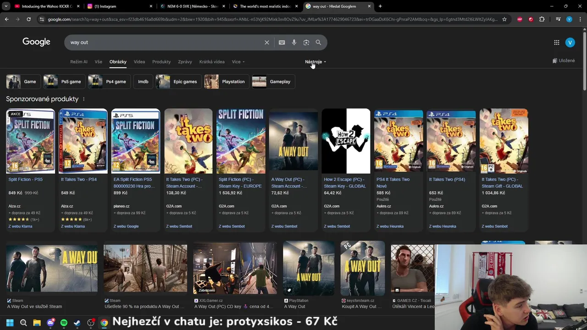
Task: Open a new browser tab
Action: (380, 6)
